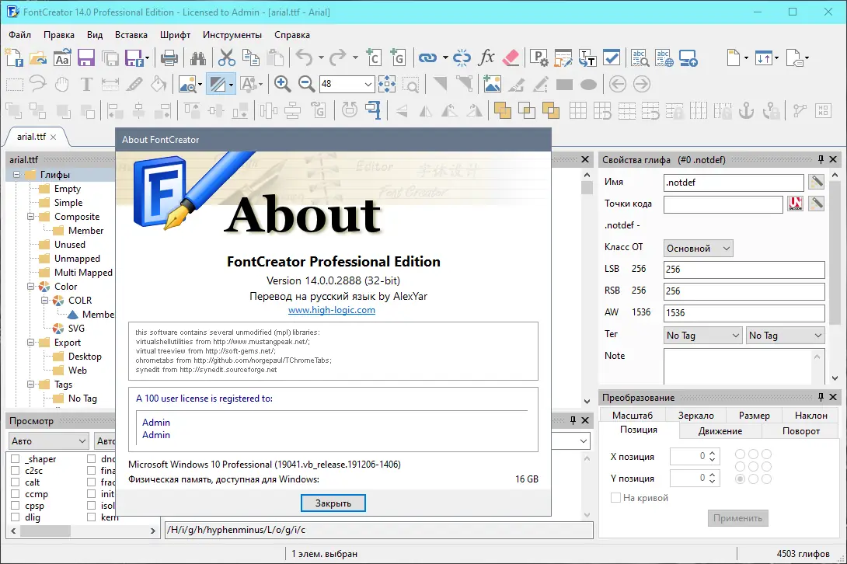Click the back arrow circle icon
Screen dimensions: 847x564
click(618, 84)
